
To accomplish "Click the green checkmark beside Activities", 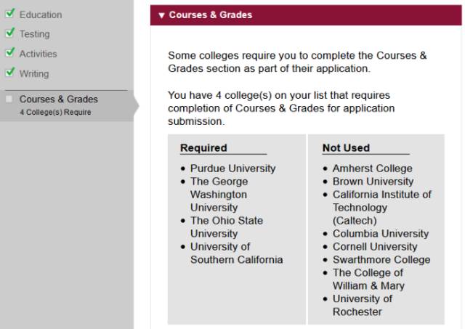I will pos(9,52).
